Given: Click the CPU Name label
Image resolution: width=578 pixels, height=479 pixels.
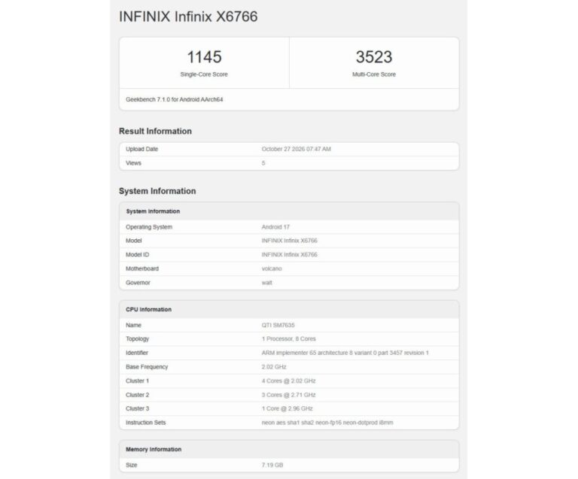Looking at the screenshot, I should pyautogui.click(x=133, y=326).
